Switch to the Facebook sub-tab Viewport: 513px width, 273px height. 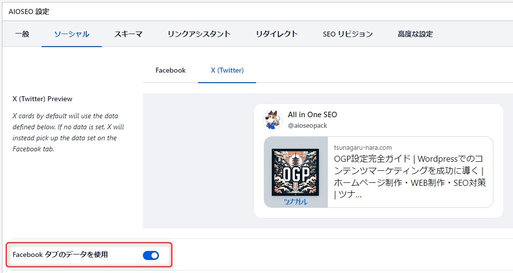tap(170, 70)
